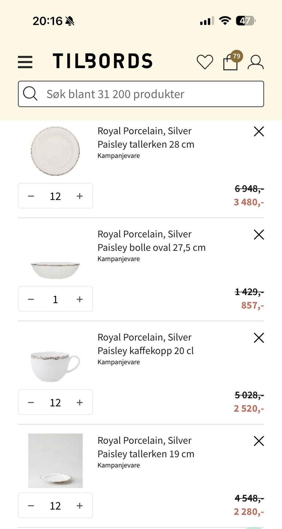This screenshot has width=282, height=529.
Task: Remove the Paisley kaffekopp 20 cl item
Action: pyautogui.click(x=259, y=338)
